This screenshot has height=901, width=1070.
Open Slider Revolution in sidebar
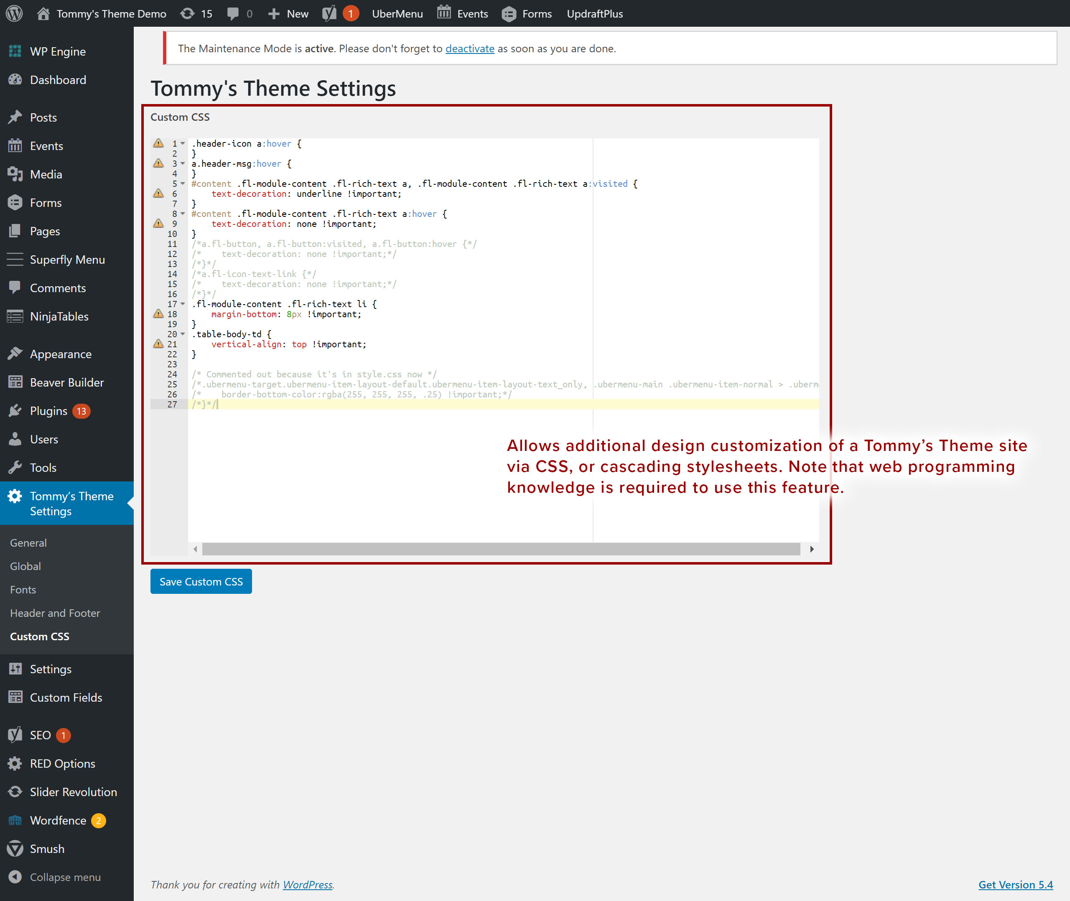coord(73,792)
